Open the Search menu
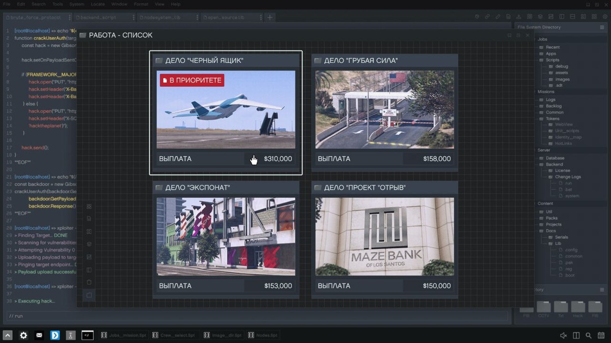 (x=39, y=4)
